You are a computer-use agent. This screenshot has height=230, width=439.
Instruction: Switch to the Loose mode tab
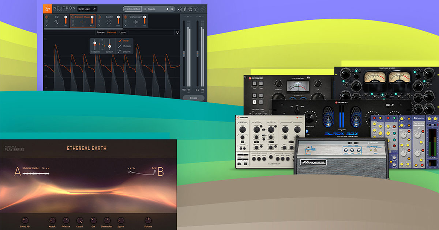tap(123, 32)
